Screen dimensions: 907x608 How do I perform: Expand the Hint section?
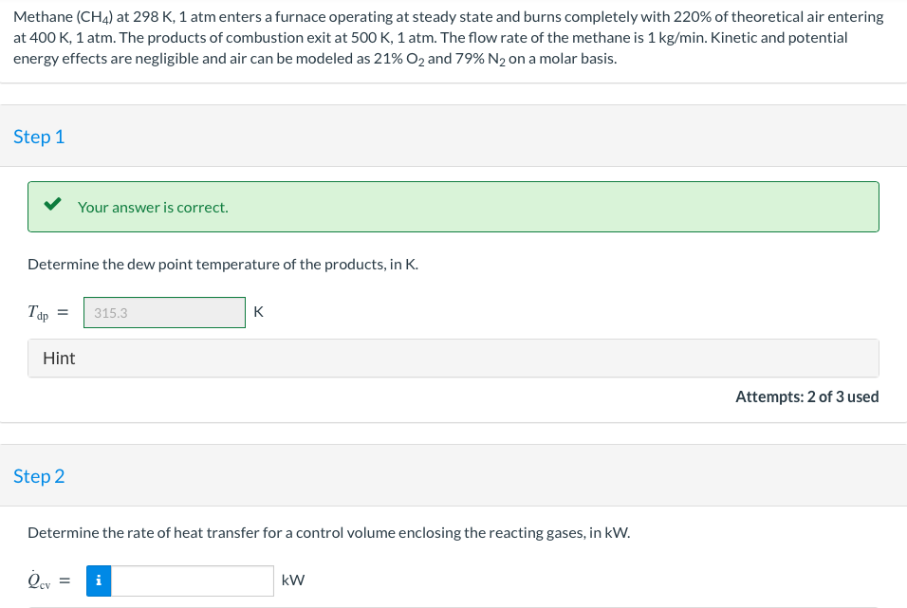click(x=59, y=359)
